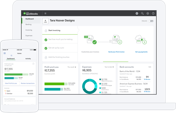This screenshot has width=176, height=113.
Task: Click the Expenses donut chart
Action: [x=90, y=86]
